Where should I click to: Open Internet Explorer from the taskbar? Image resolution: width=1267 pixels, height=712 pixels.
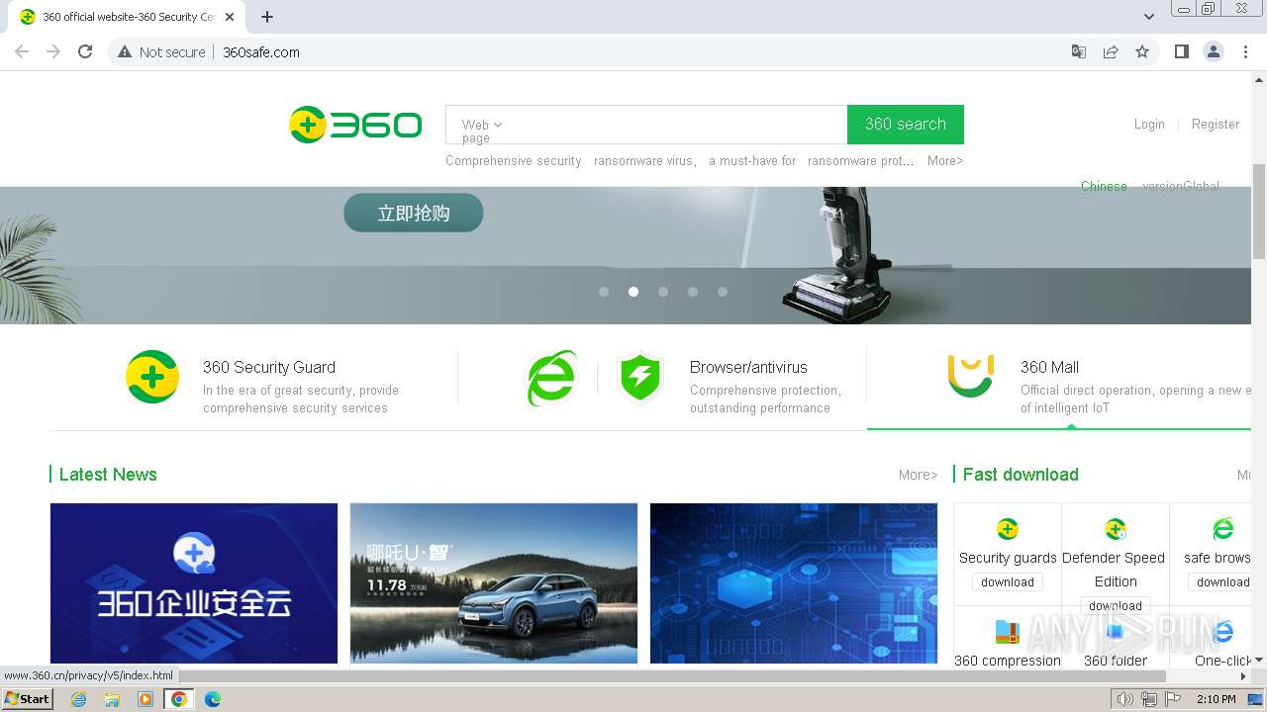pyautogui.click(x=78, y=699)
